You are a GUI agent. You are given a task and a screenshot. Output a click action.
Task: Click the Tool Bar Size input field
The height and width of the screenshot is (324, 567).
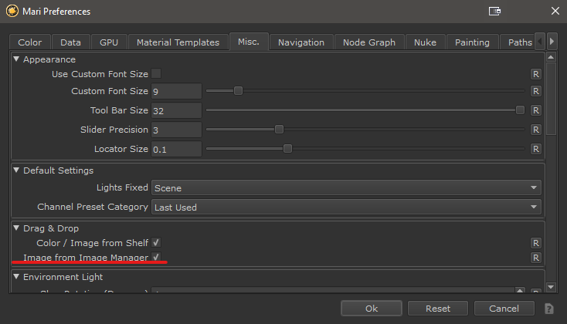(176, 111)
